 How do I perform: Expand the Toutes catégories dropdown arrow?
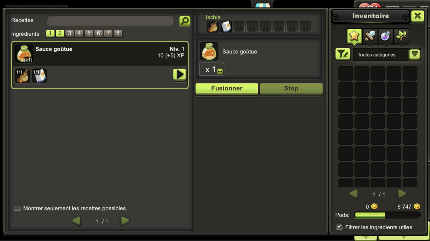[x=415, y=54]
